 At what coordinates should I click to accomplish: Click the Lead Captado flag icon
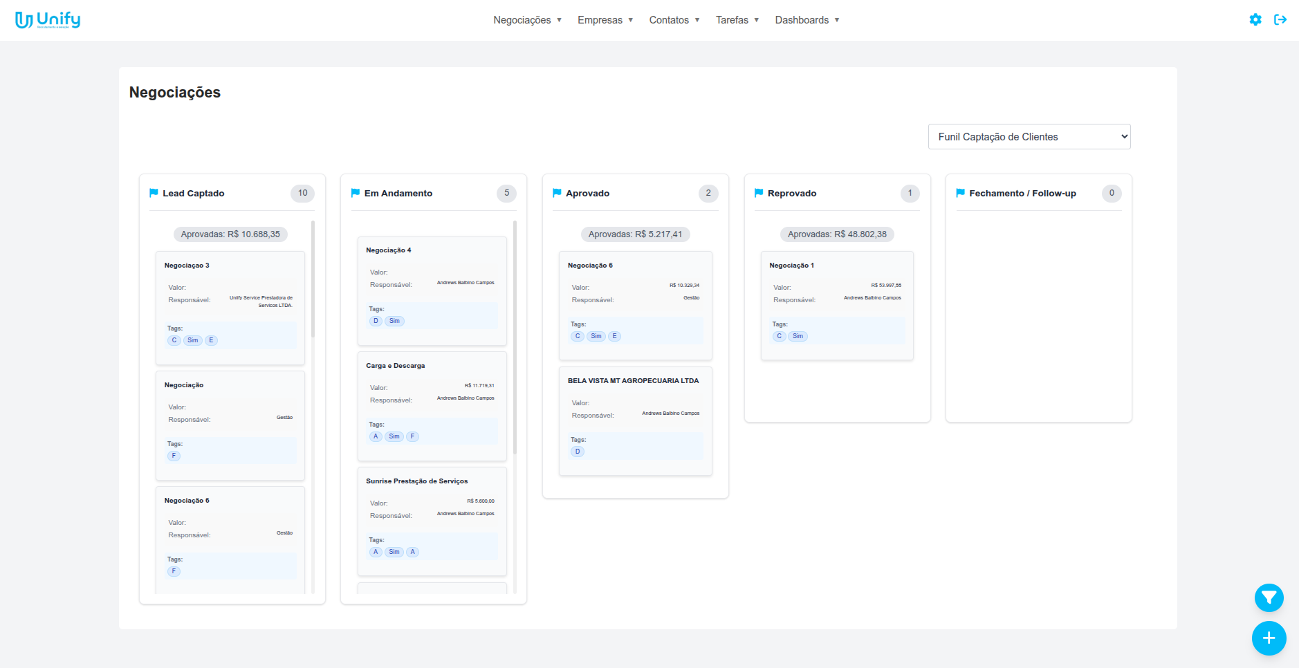[154, 193]
